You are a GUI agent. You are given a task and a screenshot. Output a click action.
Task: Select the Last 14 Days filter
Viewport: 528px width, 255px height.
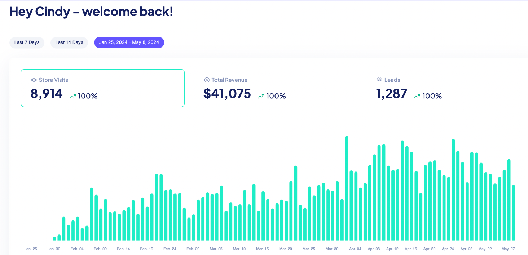69,42
